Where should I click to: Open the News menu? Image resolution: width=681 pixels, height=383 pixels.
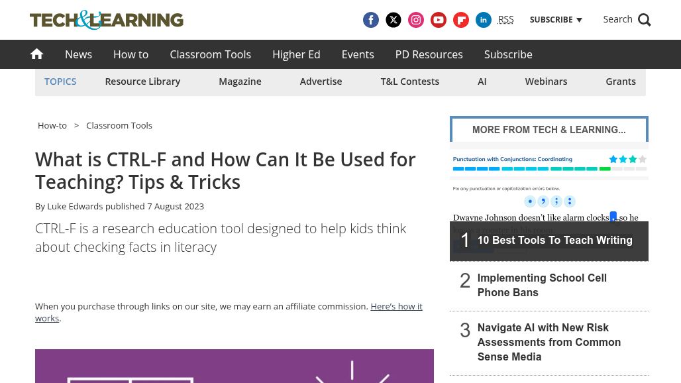coord(79,54)
